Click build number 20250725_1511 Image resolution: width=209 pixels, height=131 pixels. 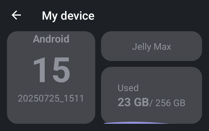click(51, 99)
